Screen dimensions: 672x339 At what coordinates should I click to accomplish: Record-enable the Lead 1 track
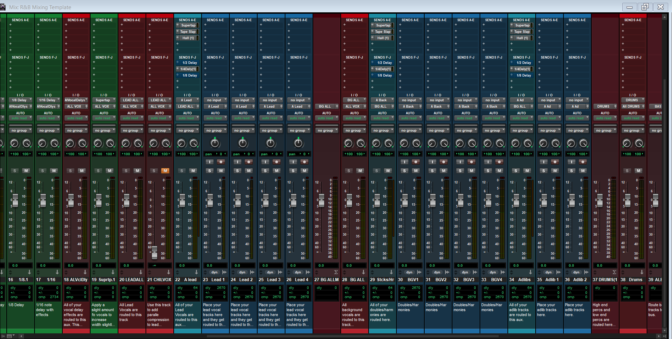coord(221,162)
